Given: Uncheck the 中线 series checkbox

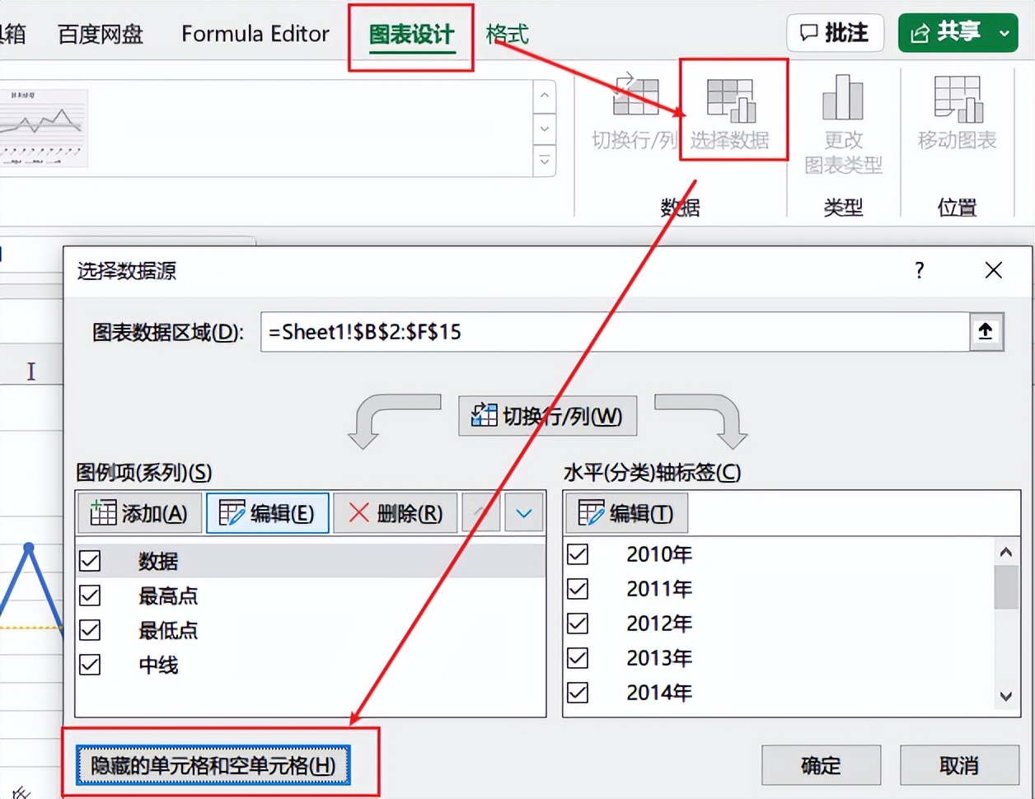Looking at the screenshot, I should (x=90, y=665).
